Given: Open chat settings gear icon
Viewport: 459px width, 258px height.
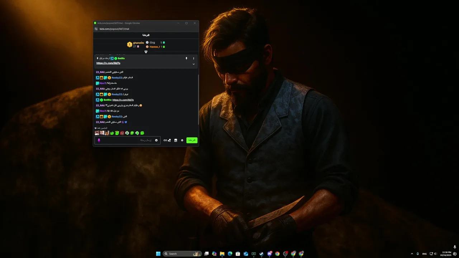Looking at the screenshot, I should click(182, 140).
